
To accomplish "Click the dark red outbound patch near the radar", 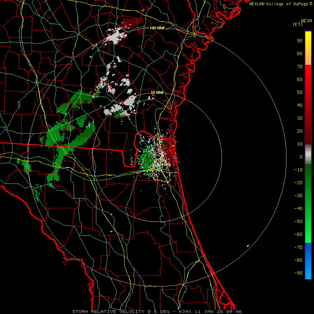I will [168, 151].
